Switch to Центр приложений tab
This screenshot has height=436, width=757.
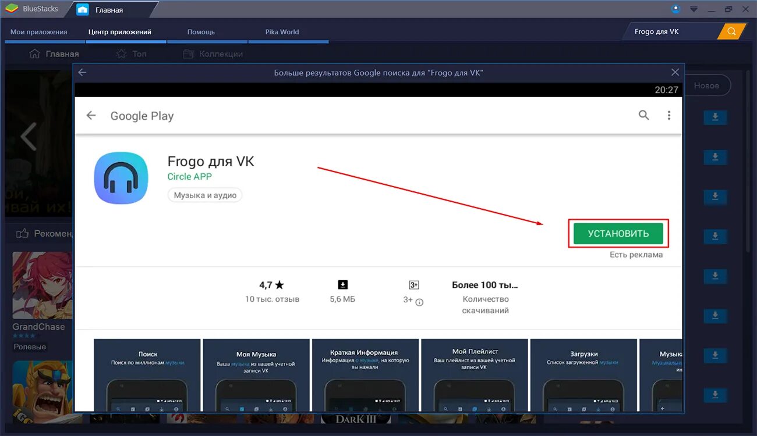[x=120, y=32]
